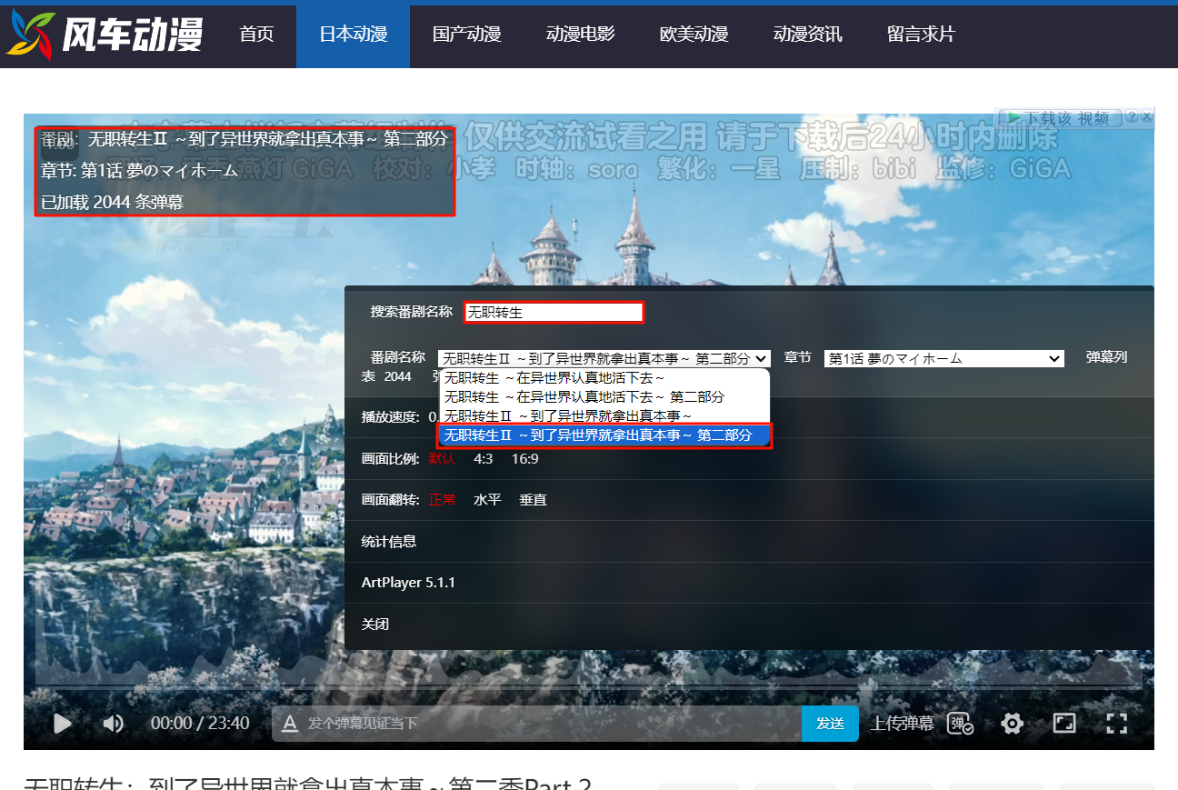Viewport: 1178px width, 790px height.
Task: Set aspect ratio to 16:9
Action: coord(524,458)
